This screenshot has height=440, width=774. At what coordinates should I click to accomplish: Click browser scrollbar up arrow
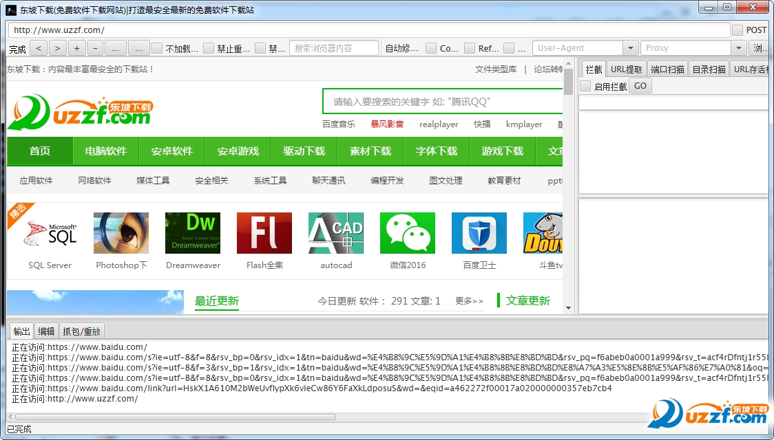pos(568,63)
